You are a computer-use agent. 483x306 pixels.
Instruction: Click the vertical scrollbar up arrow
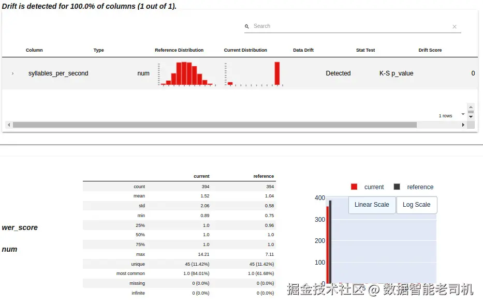471,107
